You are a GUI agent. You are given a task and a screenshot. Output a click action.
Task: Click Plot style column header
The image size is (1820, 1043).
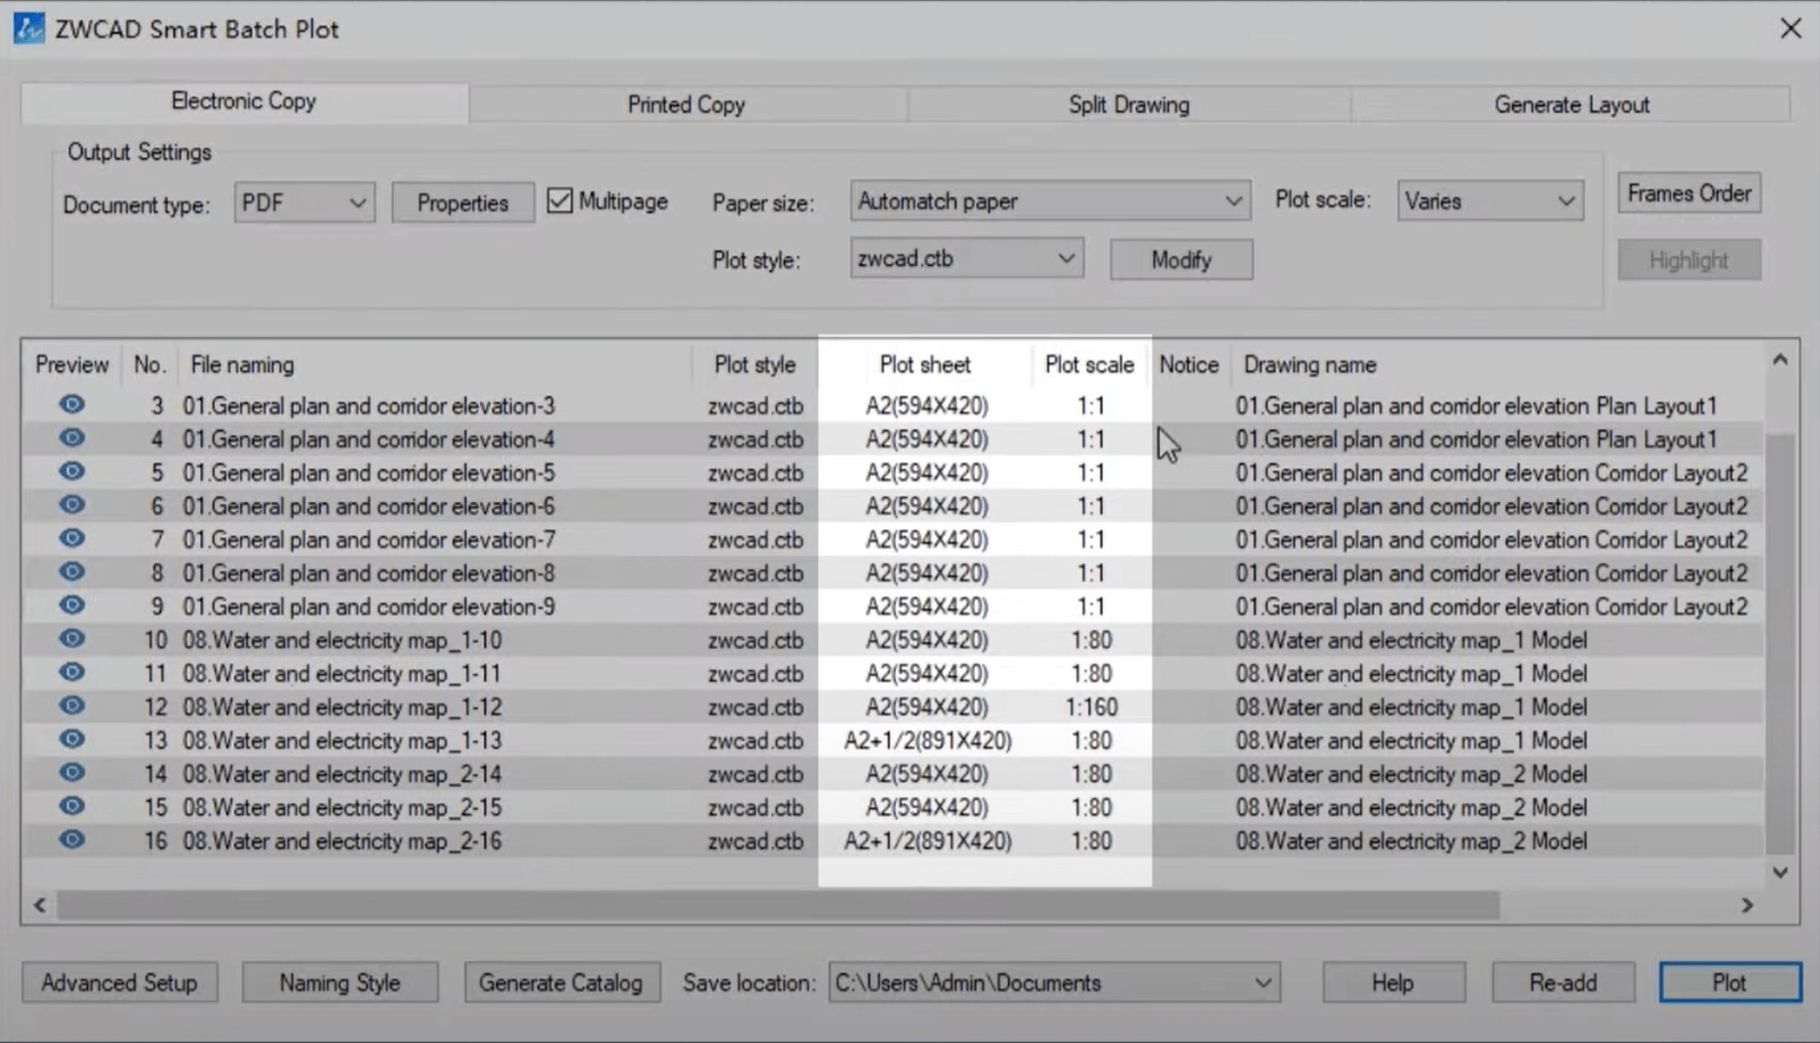pyautogui.click(x=755, y=365)
